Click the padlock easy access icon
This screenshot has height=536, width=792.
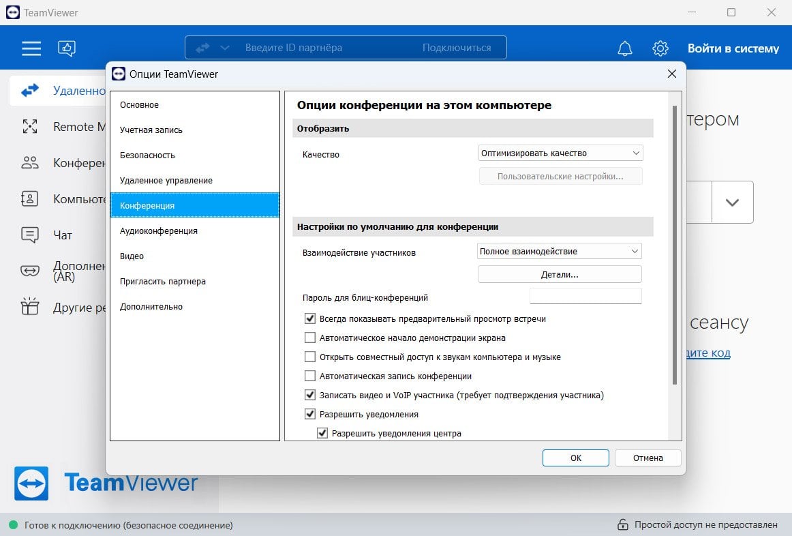coord(622,525)
